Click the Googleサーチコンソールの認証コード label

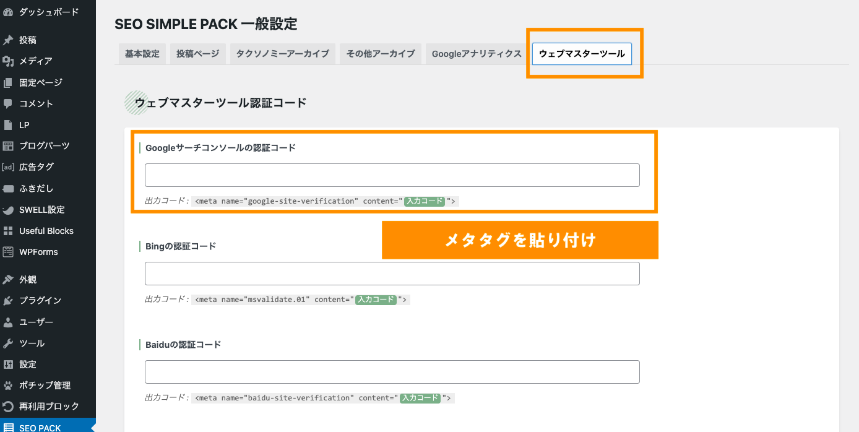point(221,148)
